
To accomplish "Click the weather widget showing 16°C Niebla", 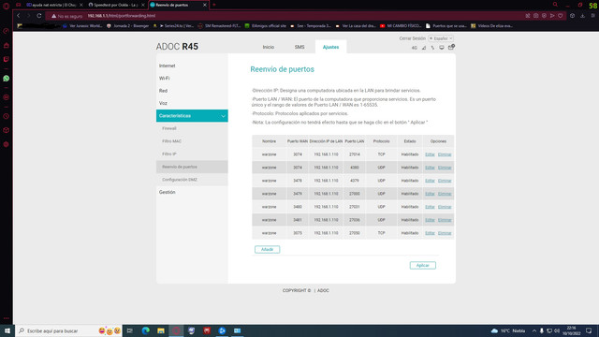I will [x=508, y=330].
